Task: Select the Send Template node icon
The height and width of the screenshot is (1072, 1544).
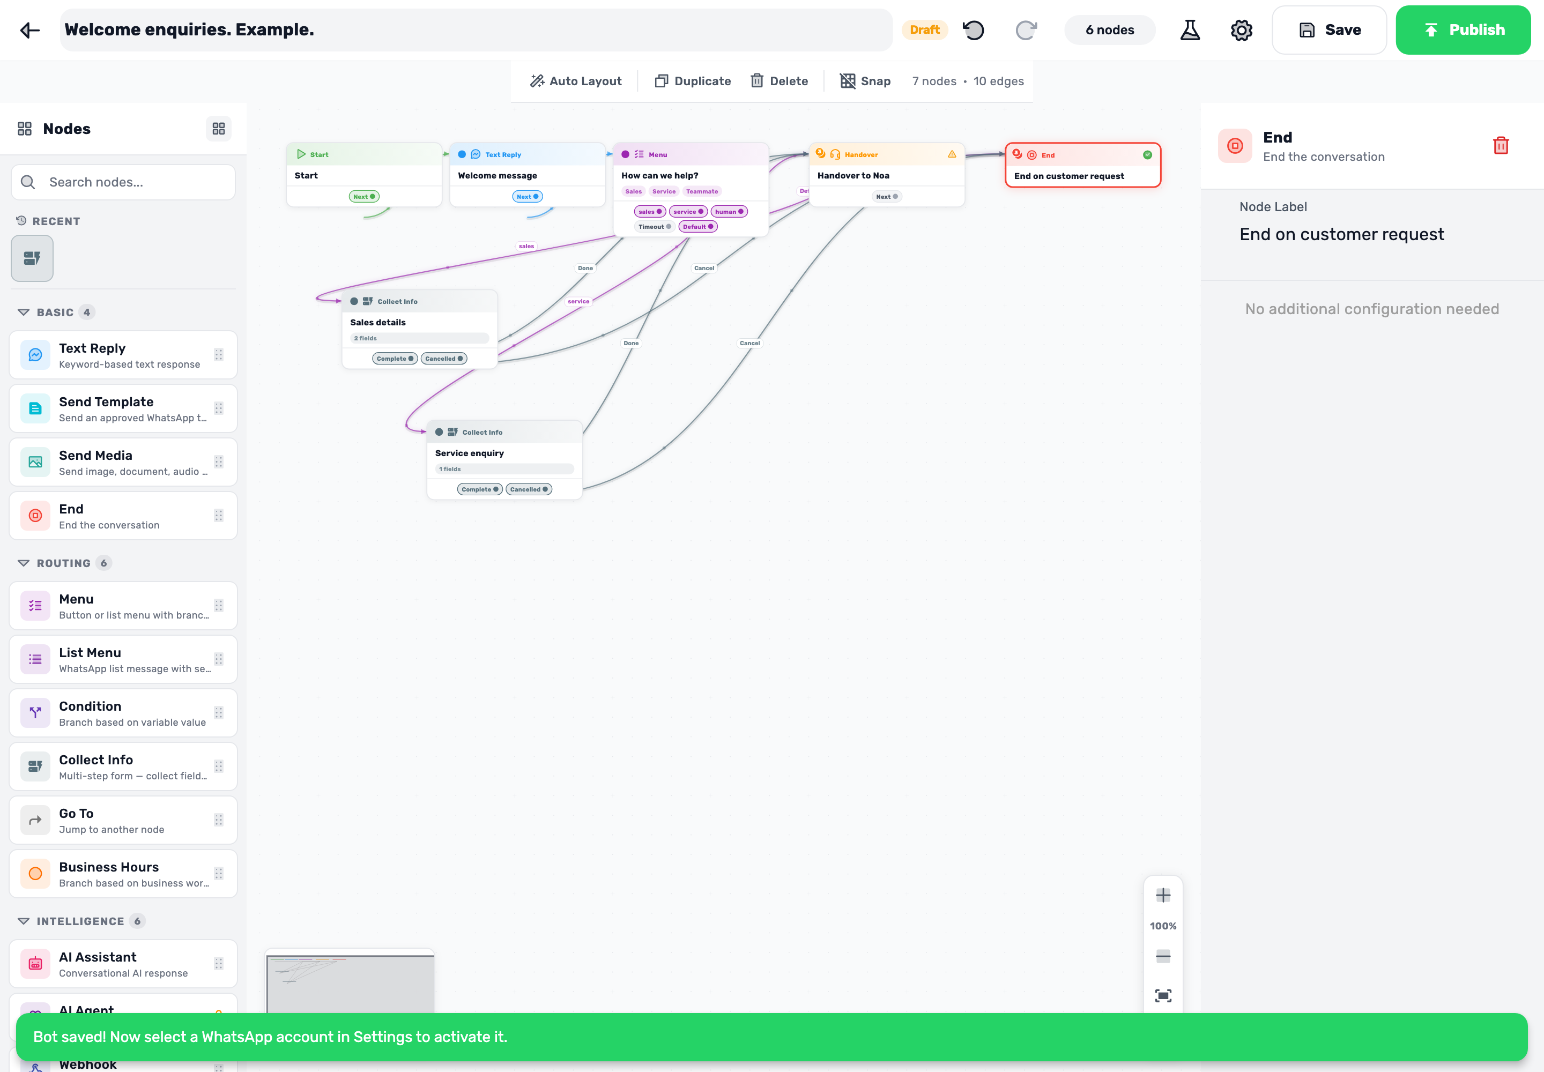Action: coord(35,408)
